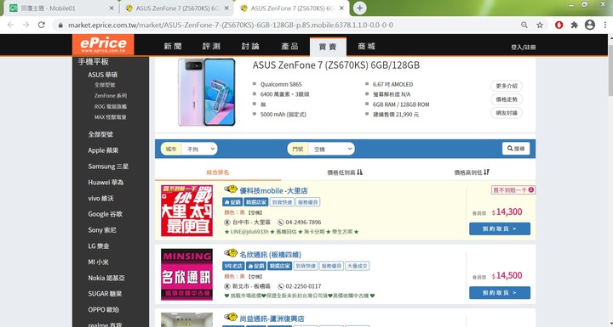Screen dimensions: 613x327
Task: Open the 買賣 navigation menu
Action: click(x=328, y=47)
